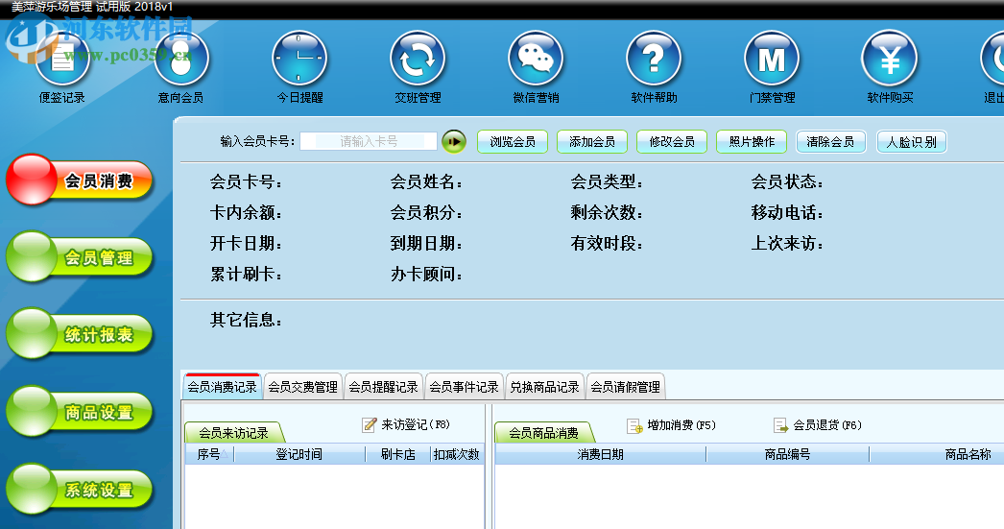Open the 统计报表 sidebar button
Image resolution: width=1004 pixels, height=529 pixels.
pos(80,334)
